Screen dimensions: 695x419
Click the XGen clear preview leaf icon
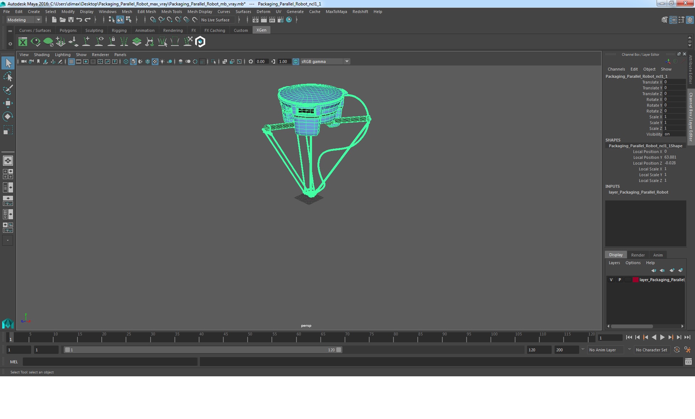[48, 42]
